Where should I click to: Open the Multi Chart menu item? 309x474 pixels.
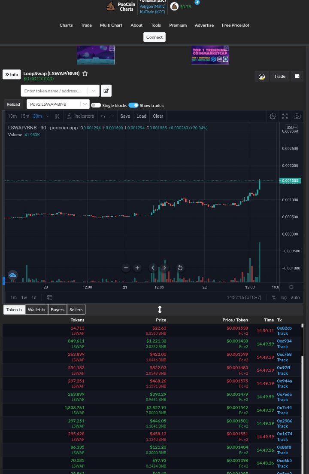(x=111, y=25)
